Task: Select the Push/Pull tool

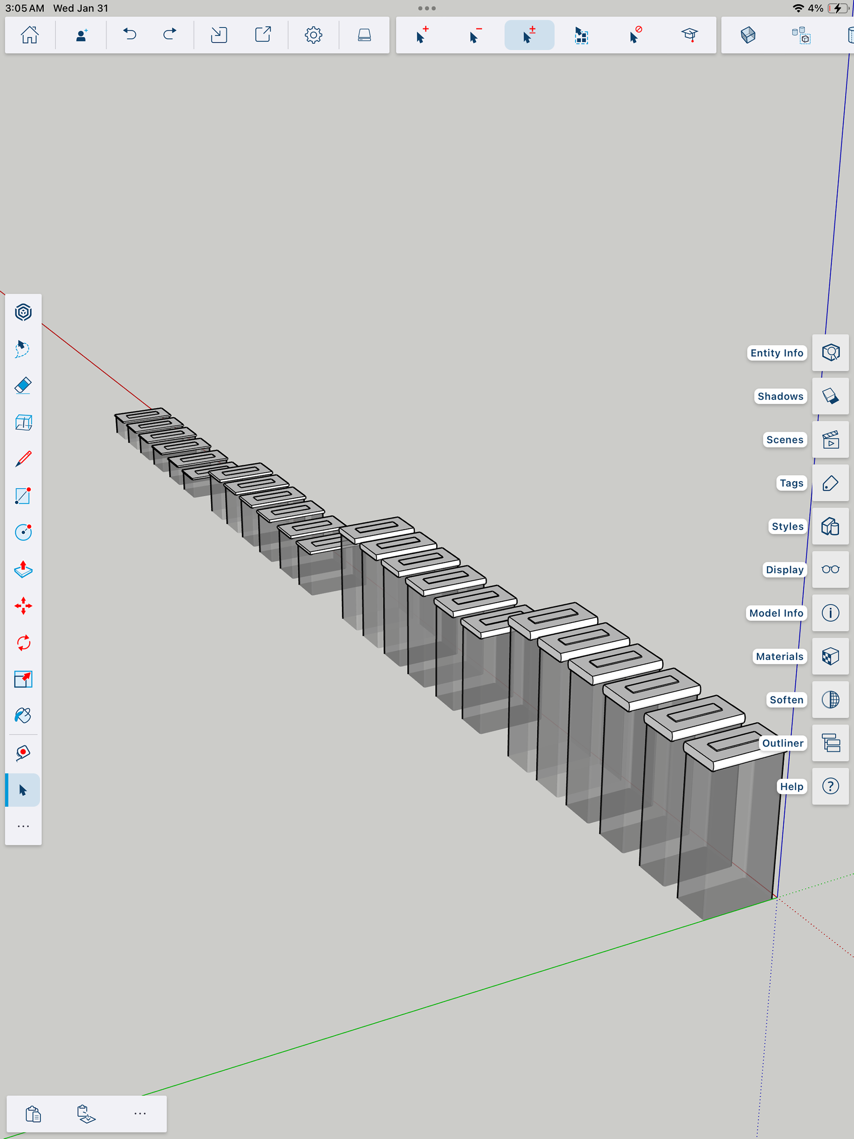Action: (x=23, y=569)
